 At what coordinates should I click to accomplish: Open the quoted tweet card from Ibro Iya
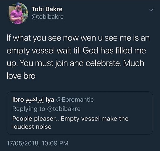(80, 113)
